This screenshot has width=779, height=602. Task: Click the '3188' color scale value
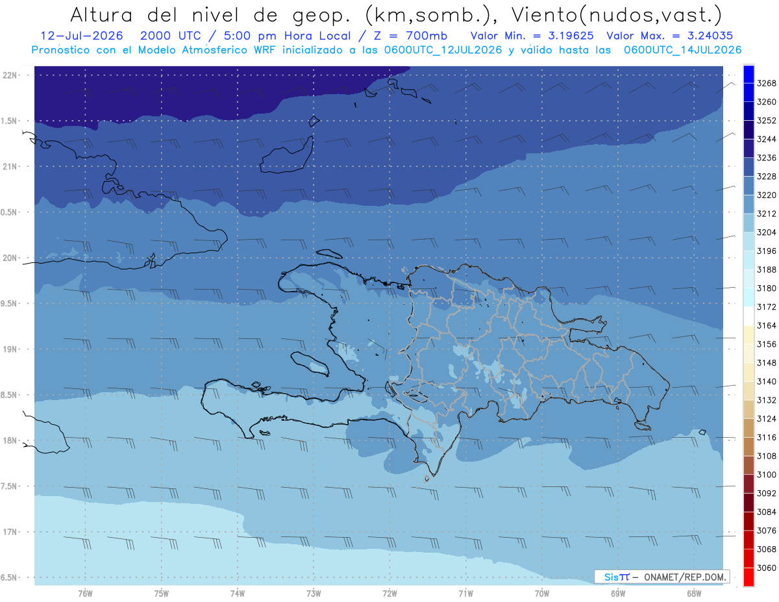[767, 270]
